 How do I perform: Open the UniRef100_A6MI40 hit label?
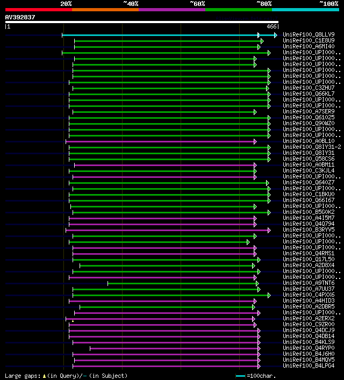[x=309, y=46]
